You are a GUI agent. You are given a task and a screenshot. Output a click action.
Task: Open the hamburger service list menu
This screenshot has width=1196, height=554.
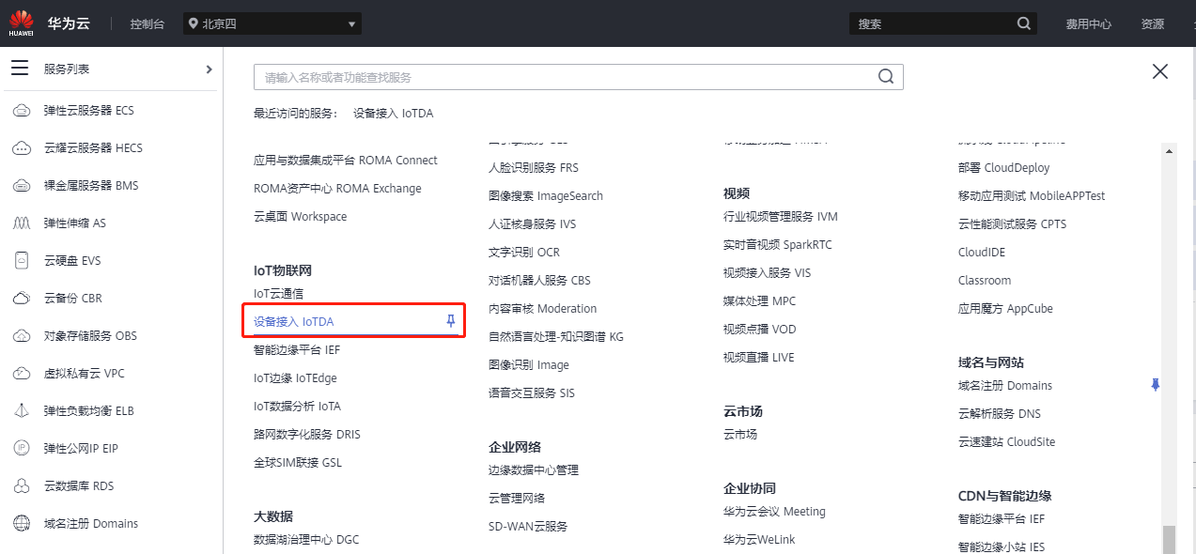(20, 69)
